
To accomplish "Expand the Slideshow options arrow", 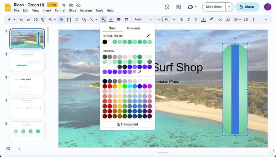I will coord(229,7).
